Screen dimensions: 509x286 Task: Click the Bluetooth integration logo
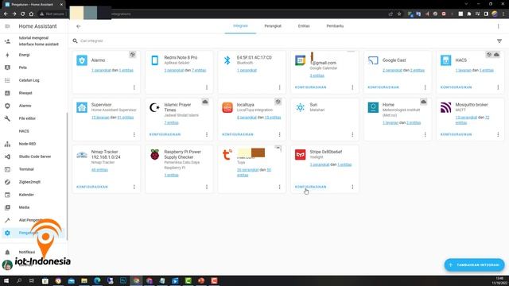click(227, 60)
